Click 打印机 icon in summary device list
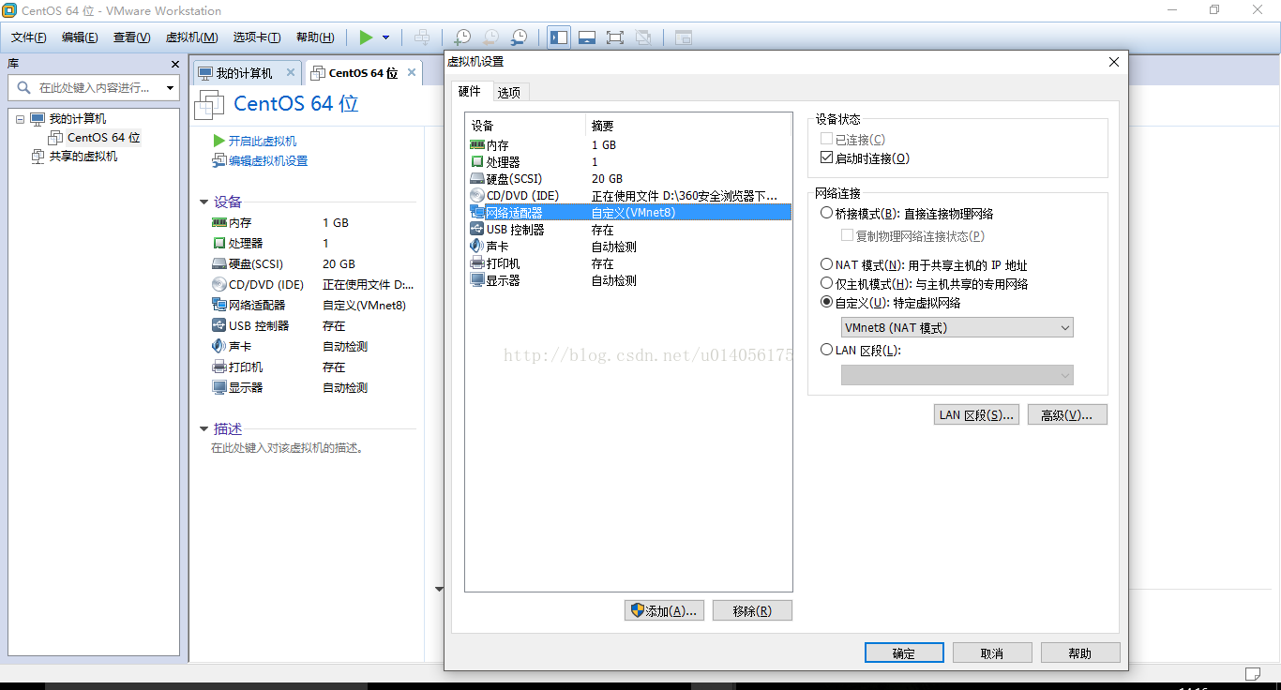Screen dimensions: 1281x690 (219, 367)
